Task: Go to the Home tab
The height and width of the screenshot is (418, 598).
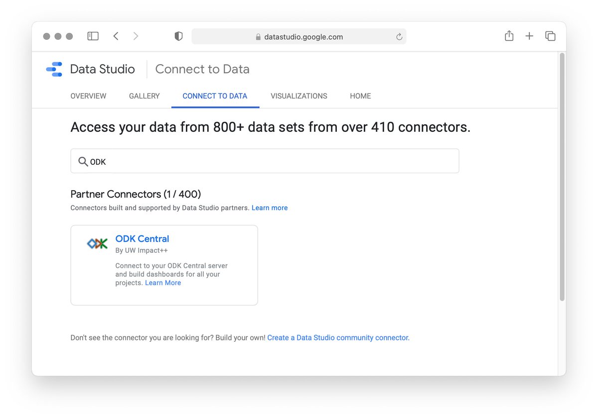Action: pyautogui.click(x=360, y=96)
